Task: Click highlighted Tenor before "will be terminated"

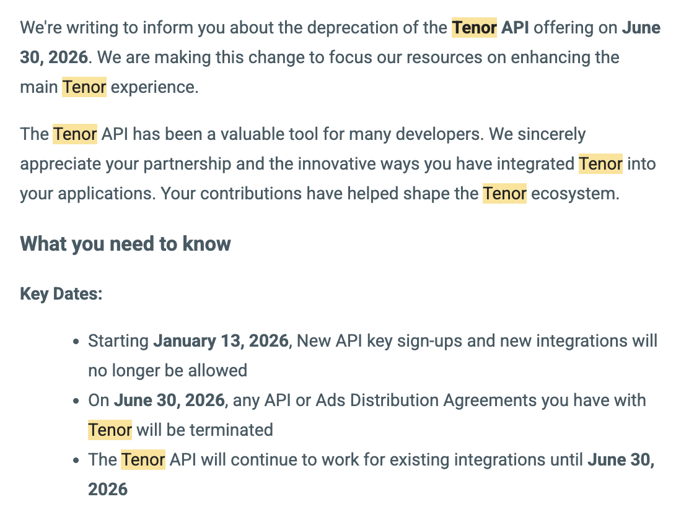Action: [x=110, y=430]
